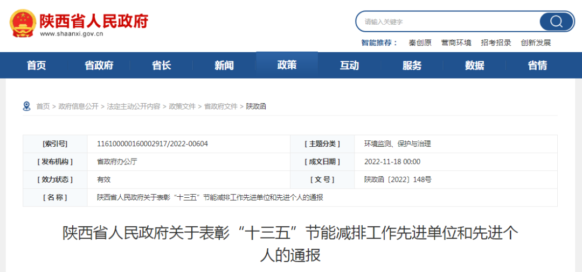The height and width of the screenshot is (272, 582).
Task: Click the 陕西省人民政府 site title
Action: point(94,20)
